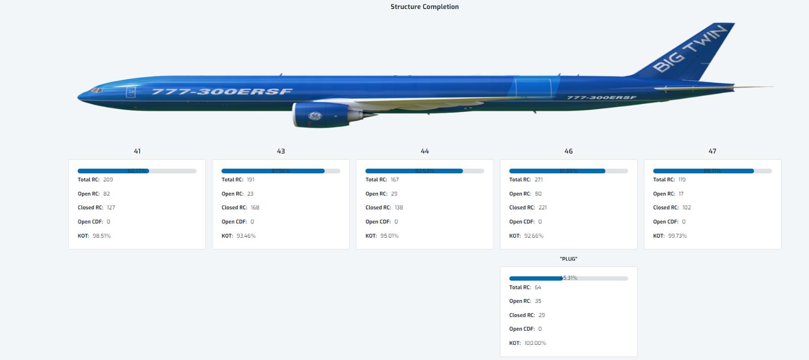Click Closed RC 102 in section 47
This screenshot has height=360, width=809.
click(x=672, y=208)
